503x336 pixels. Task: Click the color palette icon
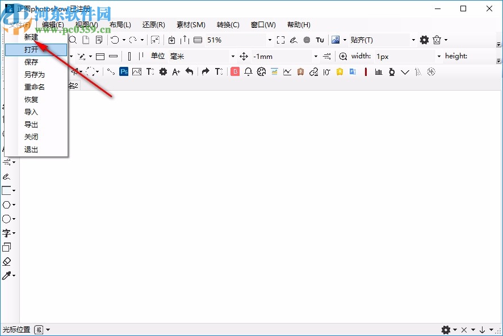point(262,72)
